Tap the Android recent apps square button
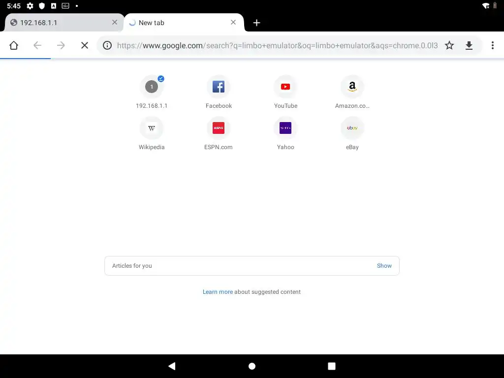The width and height of the screenshot is (504, 378). coord(332,366)
